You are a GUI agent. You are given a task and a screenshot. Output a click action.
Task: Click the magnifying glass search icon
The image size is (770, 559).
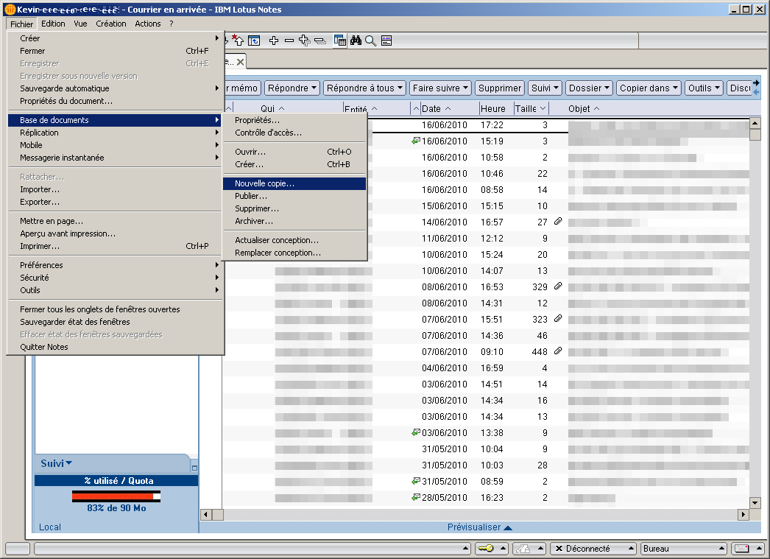[371, 41]
